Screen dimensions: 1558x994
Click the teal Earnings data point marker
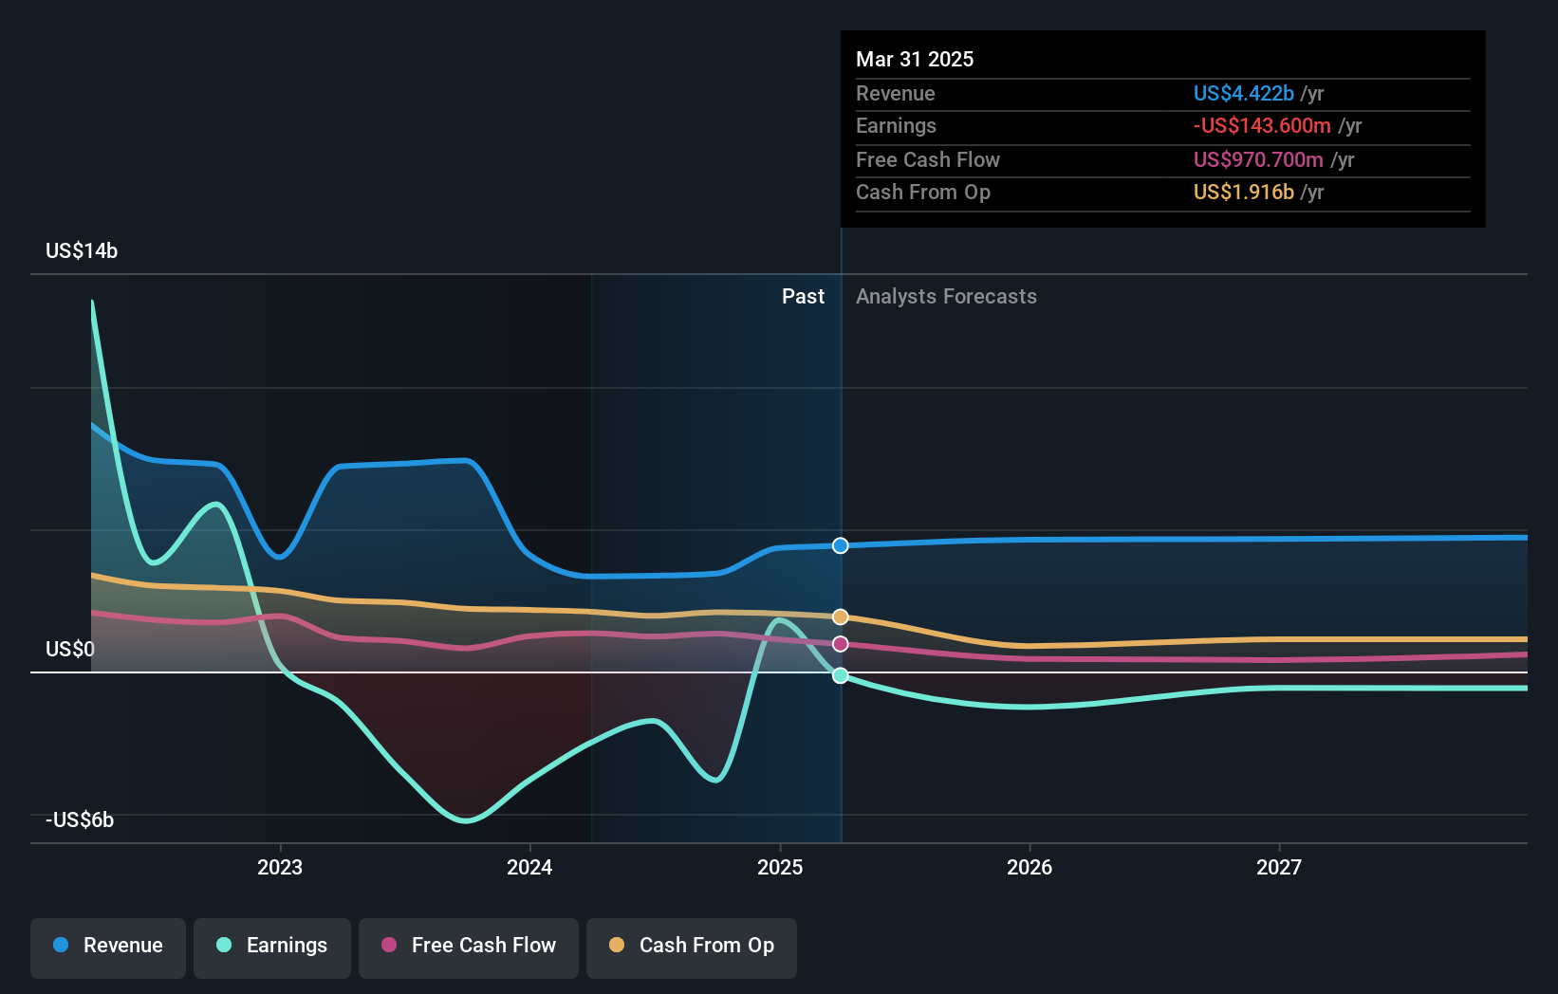pos(841,675)
